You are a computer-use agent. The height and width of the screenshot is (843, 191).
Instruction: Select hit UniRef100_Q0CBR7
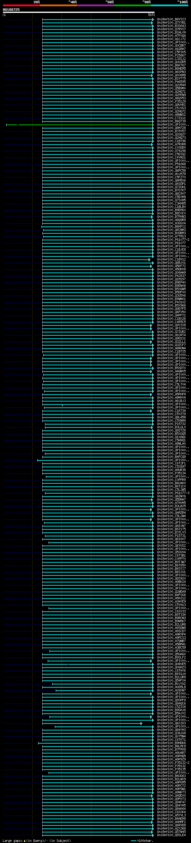tap(171, 45)
